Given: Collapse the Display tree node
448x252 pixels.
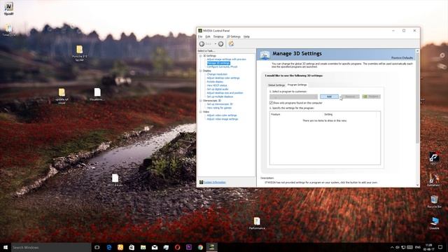Looking at the screenshot, I should (x=201, y=71).
